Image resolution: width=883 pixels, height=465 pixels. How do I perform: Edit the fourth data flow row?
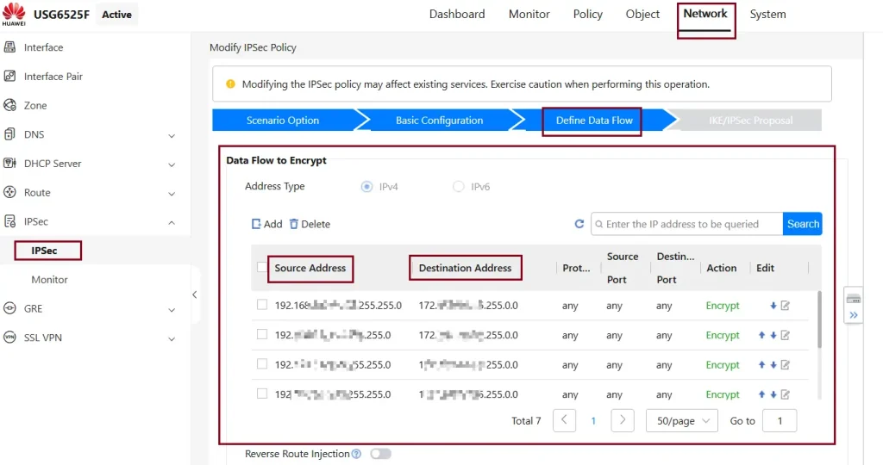786,394
